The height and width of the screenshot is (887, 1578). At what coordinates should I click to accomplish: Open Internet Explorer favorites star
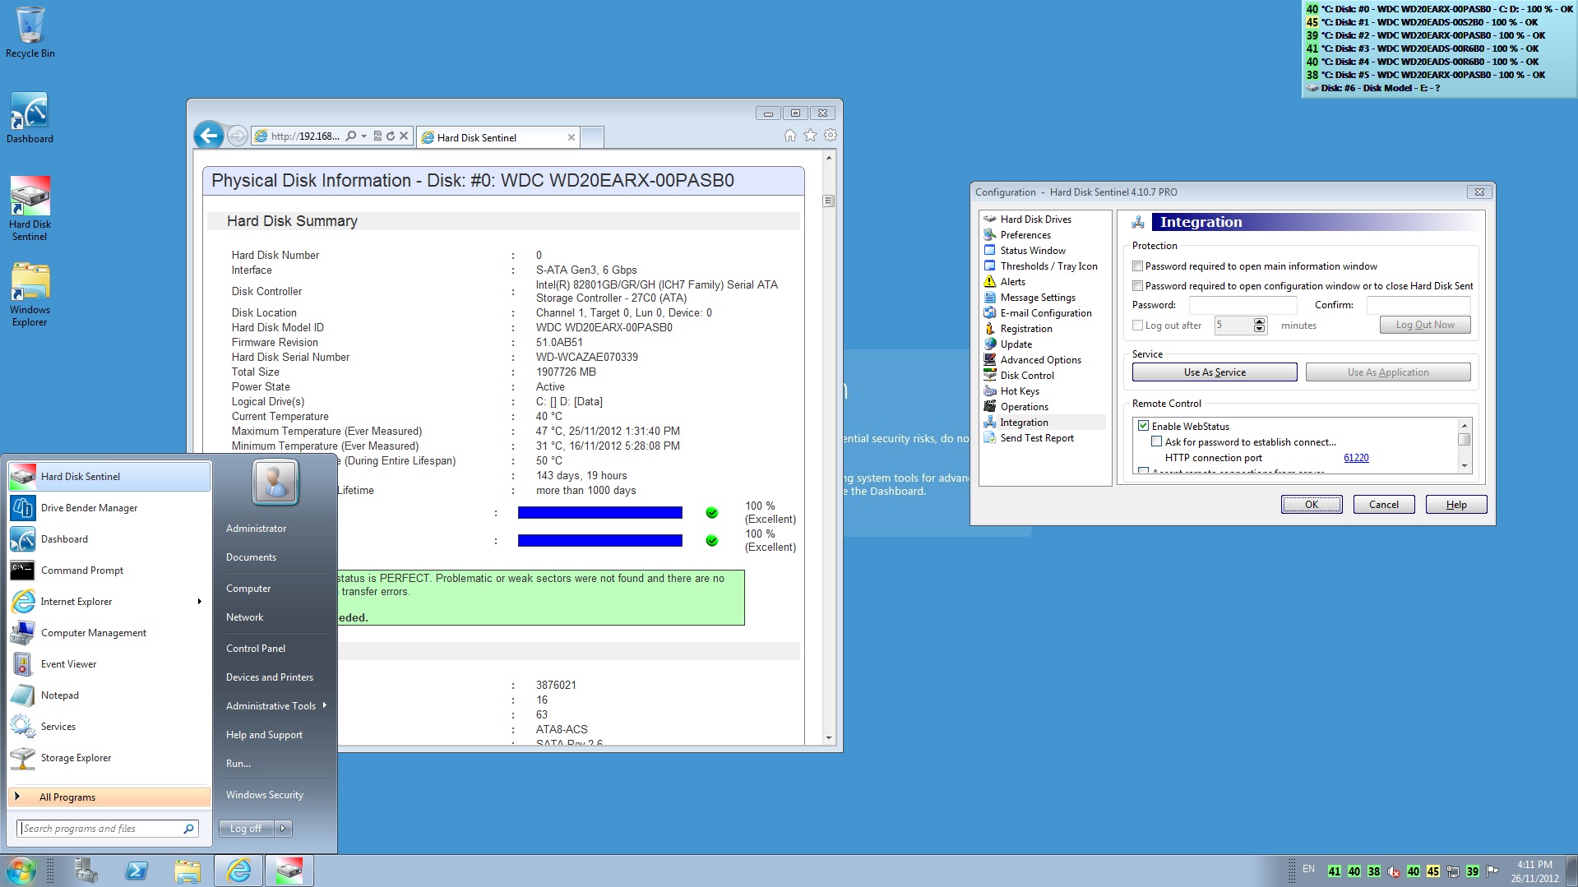(810, 136)
